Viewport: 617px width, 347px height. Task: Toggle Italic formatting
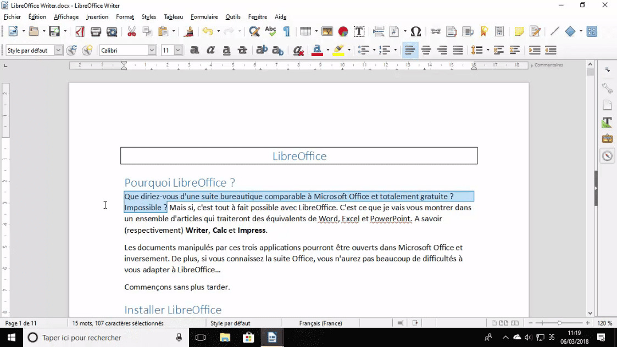[210, 51]
